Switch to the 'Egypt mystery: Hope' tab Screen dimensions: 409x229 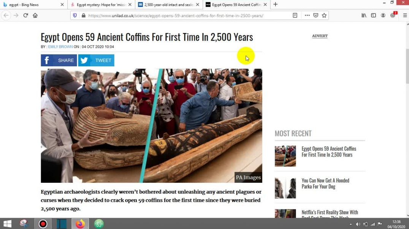tap(101, 5)
